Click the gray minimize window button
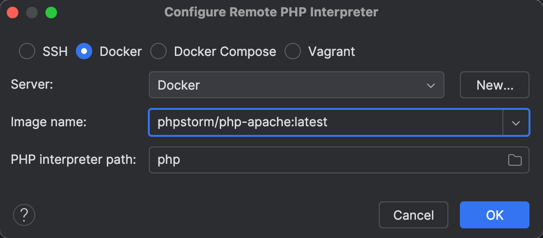Image resolution: width=543 pixels, height=238 pixels. point(32,12)
